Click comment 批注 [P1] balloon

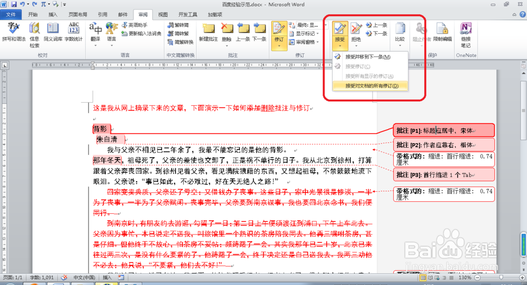click(444, 131)
